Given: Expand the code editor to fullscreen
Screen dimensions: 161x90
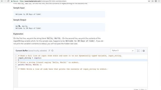Looking at the screenshot, I should point(138,51).
